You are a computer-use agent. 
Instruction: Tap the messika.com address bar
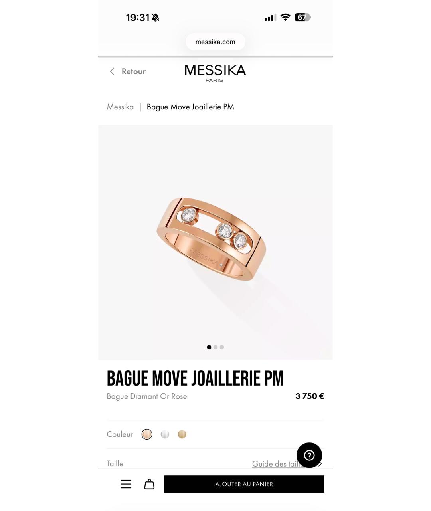[x=215, y=42]
